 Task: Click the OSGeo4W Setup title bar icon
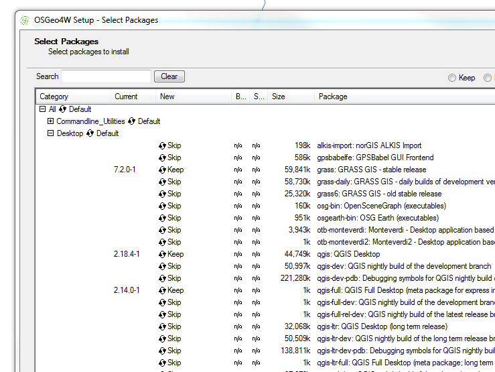[25, 20]
